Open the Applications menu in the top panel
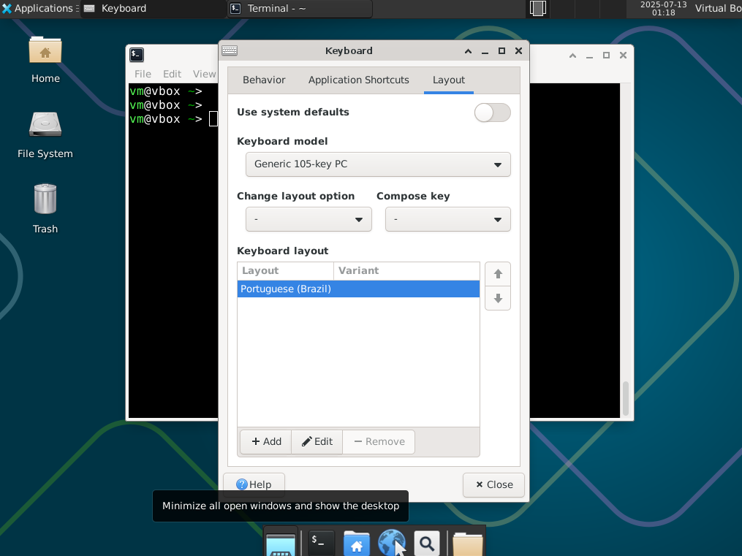 [39, 9]
